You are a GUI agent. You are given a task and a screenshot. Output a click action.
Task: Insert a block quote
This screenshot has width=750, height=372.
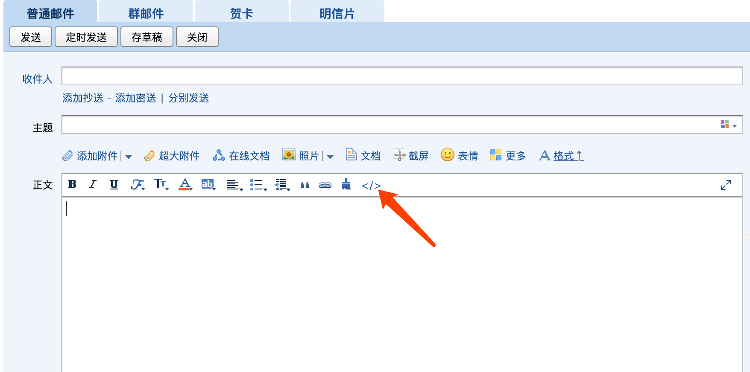point(305,185)
